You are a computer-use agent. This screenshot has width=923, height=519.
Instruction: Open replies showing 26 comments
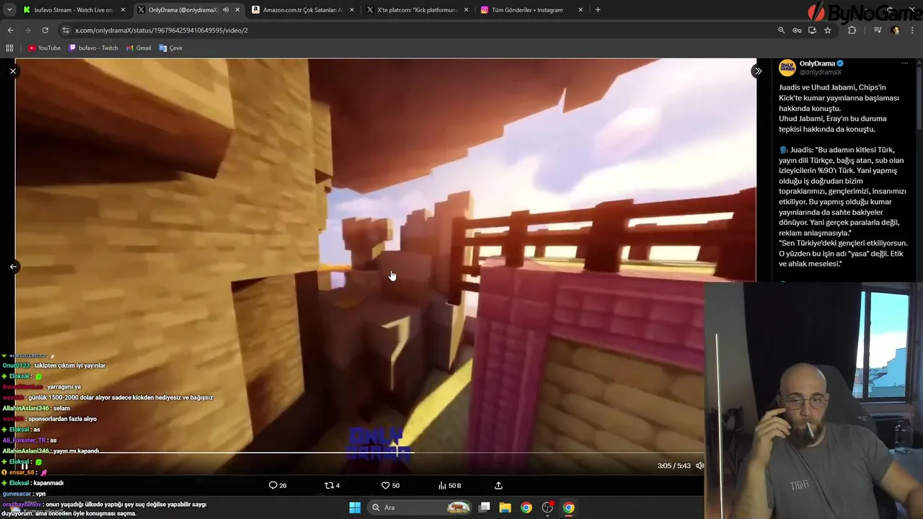point(278,485)
